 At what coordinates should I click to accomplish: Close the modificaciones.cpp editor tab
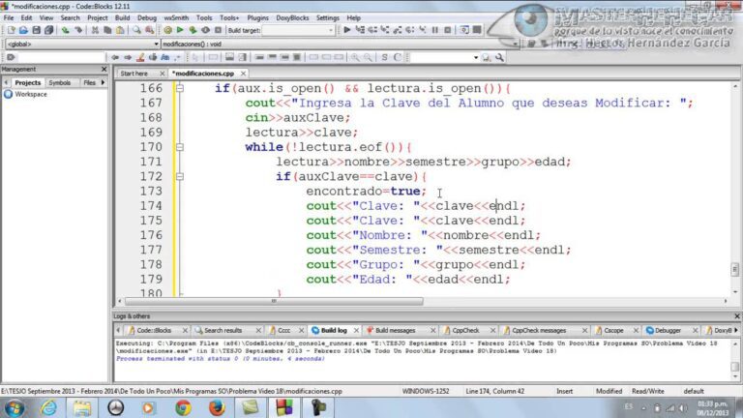point(243,74)
